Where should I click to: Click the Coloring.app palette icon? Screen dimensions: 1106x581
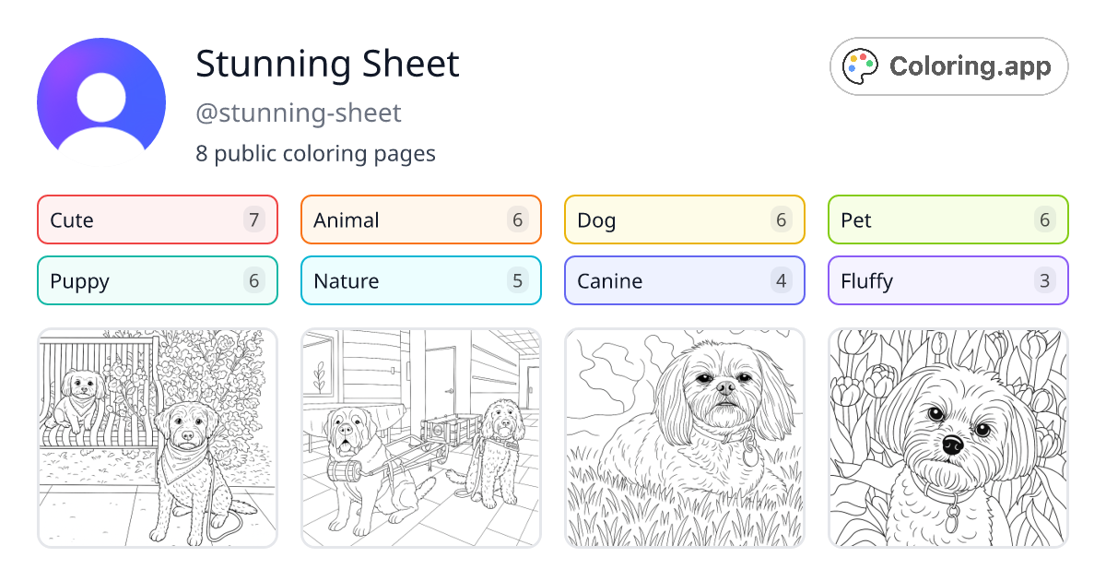861,65
